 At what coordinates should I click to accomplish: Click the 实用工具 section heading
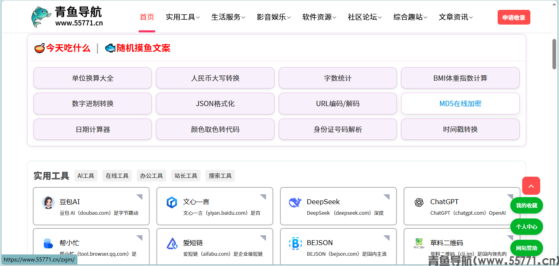pyautogui.click(x=52, y=176)
